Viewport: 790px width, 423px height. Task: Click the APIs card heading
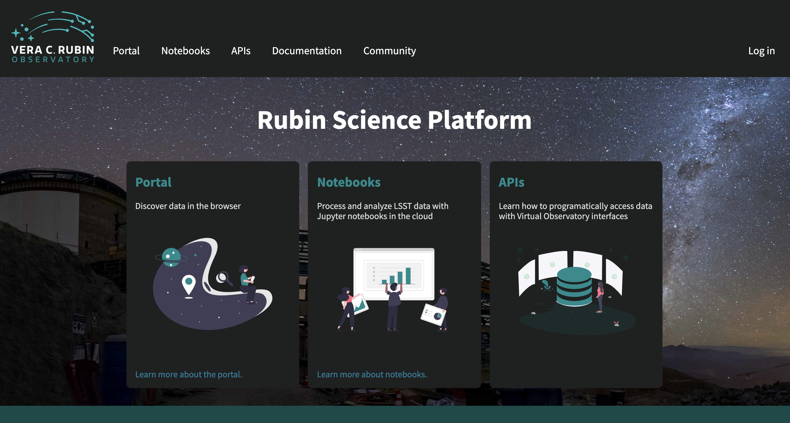point(512,182)
